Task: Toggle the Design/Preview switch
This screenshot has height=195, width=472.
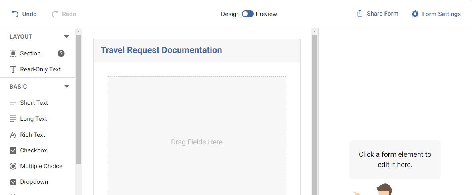Action: click(248, 14)
